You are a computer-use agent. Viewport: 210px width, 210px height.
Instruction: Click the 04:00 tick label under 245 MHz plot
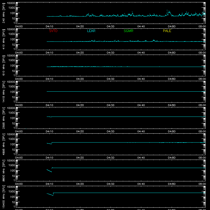[19, 27]
